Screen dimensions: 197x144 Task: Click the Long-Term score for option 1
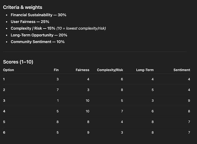tap(153, 79)
